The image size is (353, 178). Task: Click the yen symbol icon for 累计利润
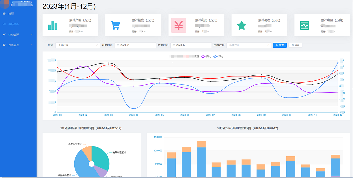179,25
